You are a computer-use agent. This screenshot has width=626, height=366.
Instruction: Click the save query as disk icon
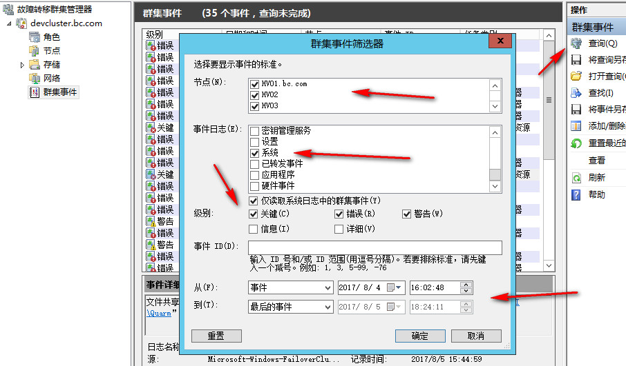coord(576,60)
